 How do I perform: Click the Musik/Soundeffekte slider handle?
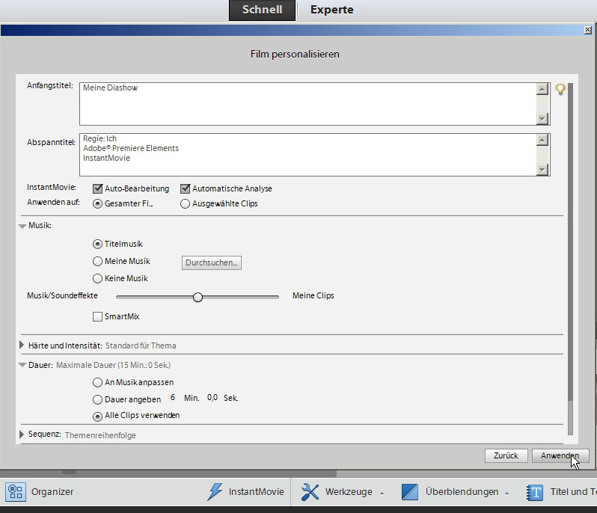(198, 297)
